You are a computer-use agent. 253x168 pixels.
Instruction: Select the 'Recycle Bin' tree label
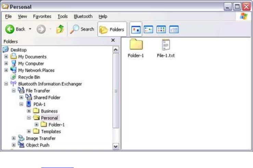click(29, 77)
